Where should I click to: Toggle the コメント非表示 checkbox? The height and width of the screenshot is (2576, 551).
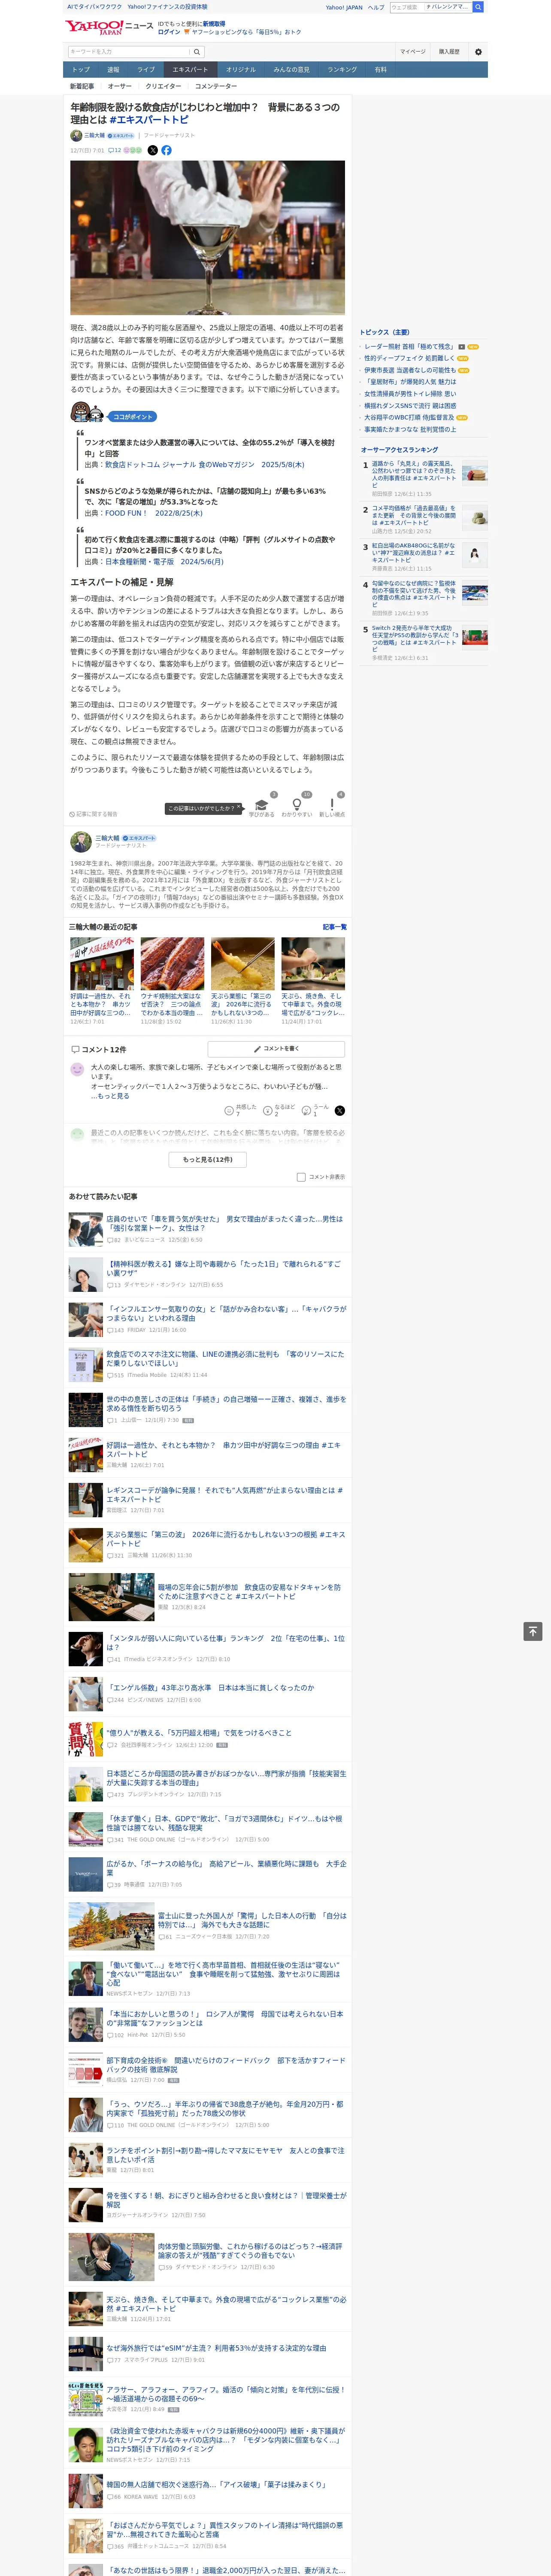tap(301, 1177)
